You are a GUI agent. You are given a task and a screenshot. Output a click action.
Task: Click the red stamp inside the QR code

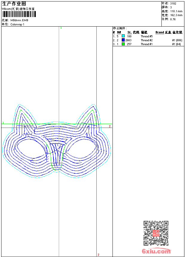coord(156,233)
